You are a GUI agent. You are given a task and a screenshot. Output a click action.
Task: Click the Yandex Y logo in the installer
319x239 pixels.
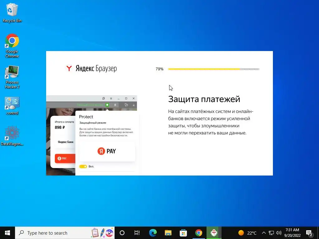tap(69, 68)
